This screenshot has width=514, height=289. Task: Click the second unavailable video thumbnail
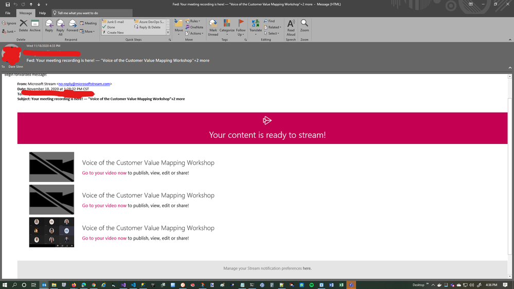(51, 200)
